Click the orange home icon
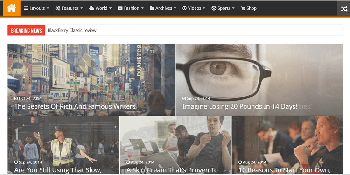The image size is (350, 175). coord(11,8)
